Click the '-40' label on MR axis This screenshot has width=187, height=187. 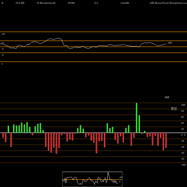[183, 147]
